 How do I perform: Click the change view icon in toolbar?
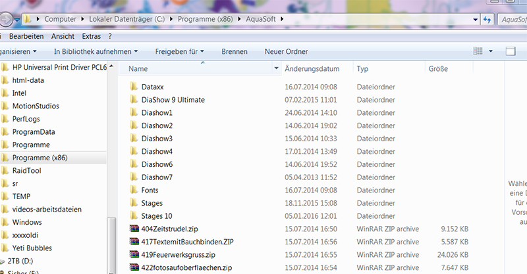point(478,51)
